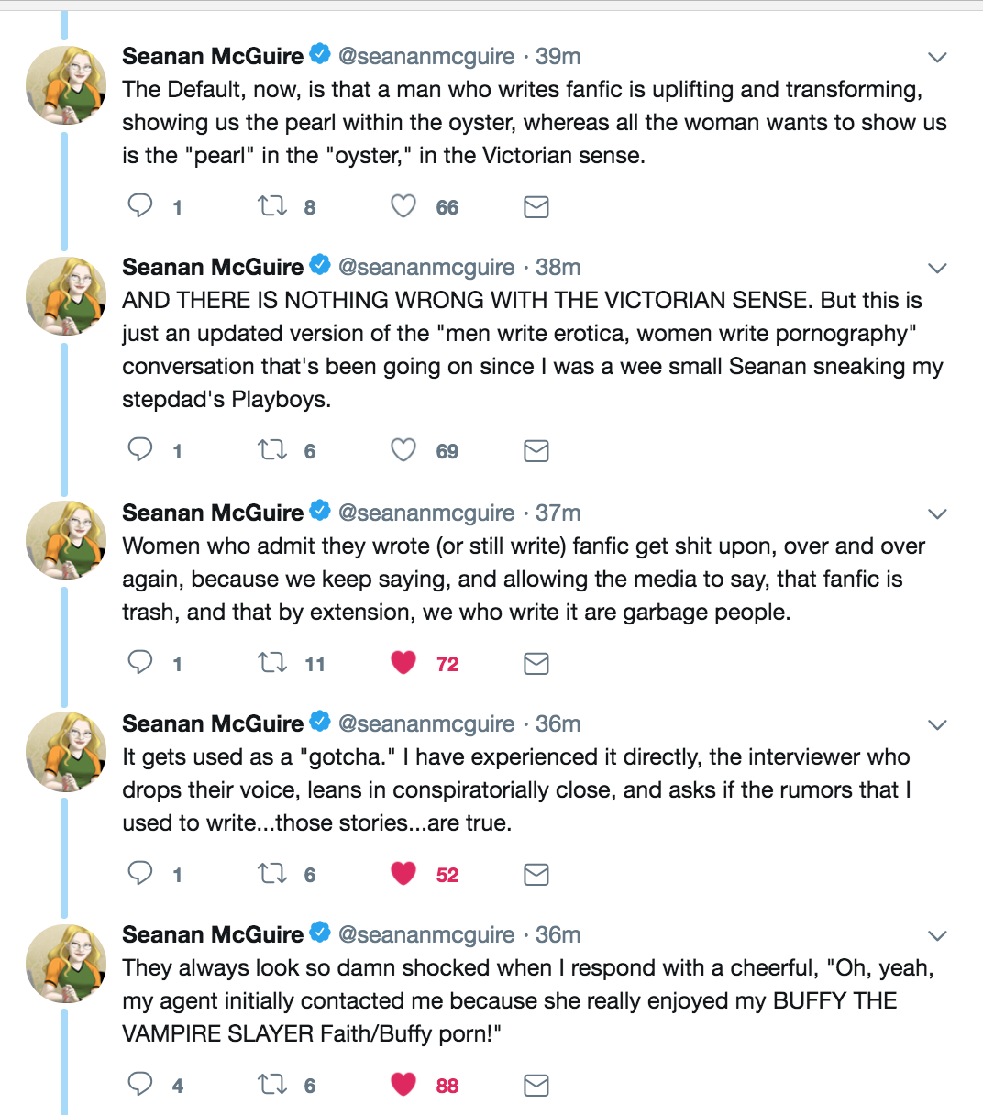Open the 38m tweet timestamp
This screenshot has height=1115, width=983.
558,267
